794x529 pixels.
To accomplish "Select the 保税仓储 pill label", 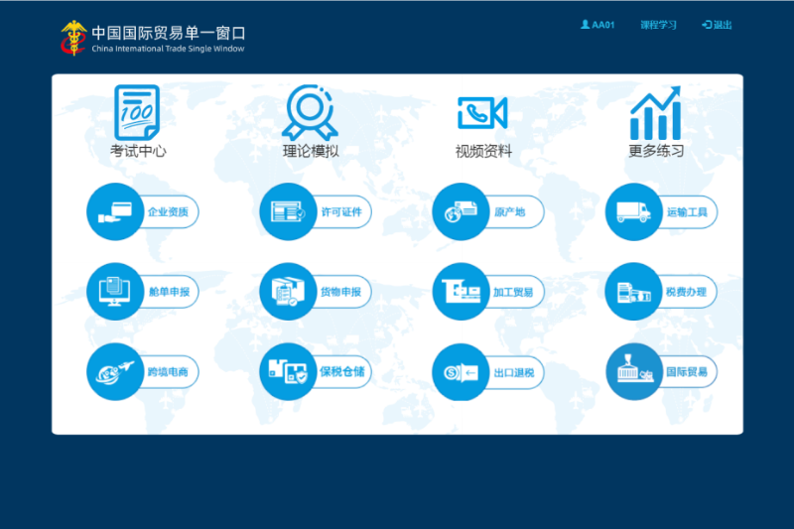I will point(341,371).
